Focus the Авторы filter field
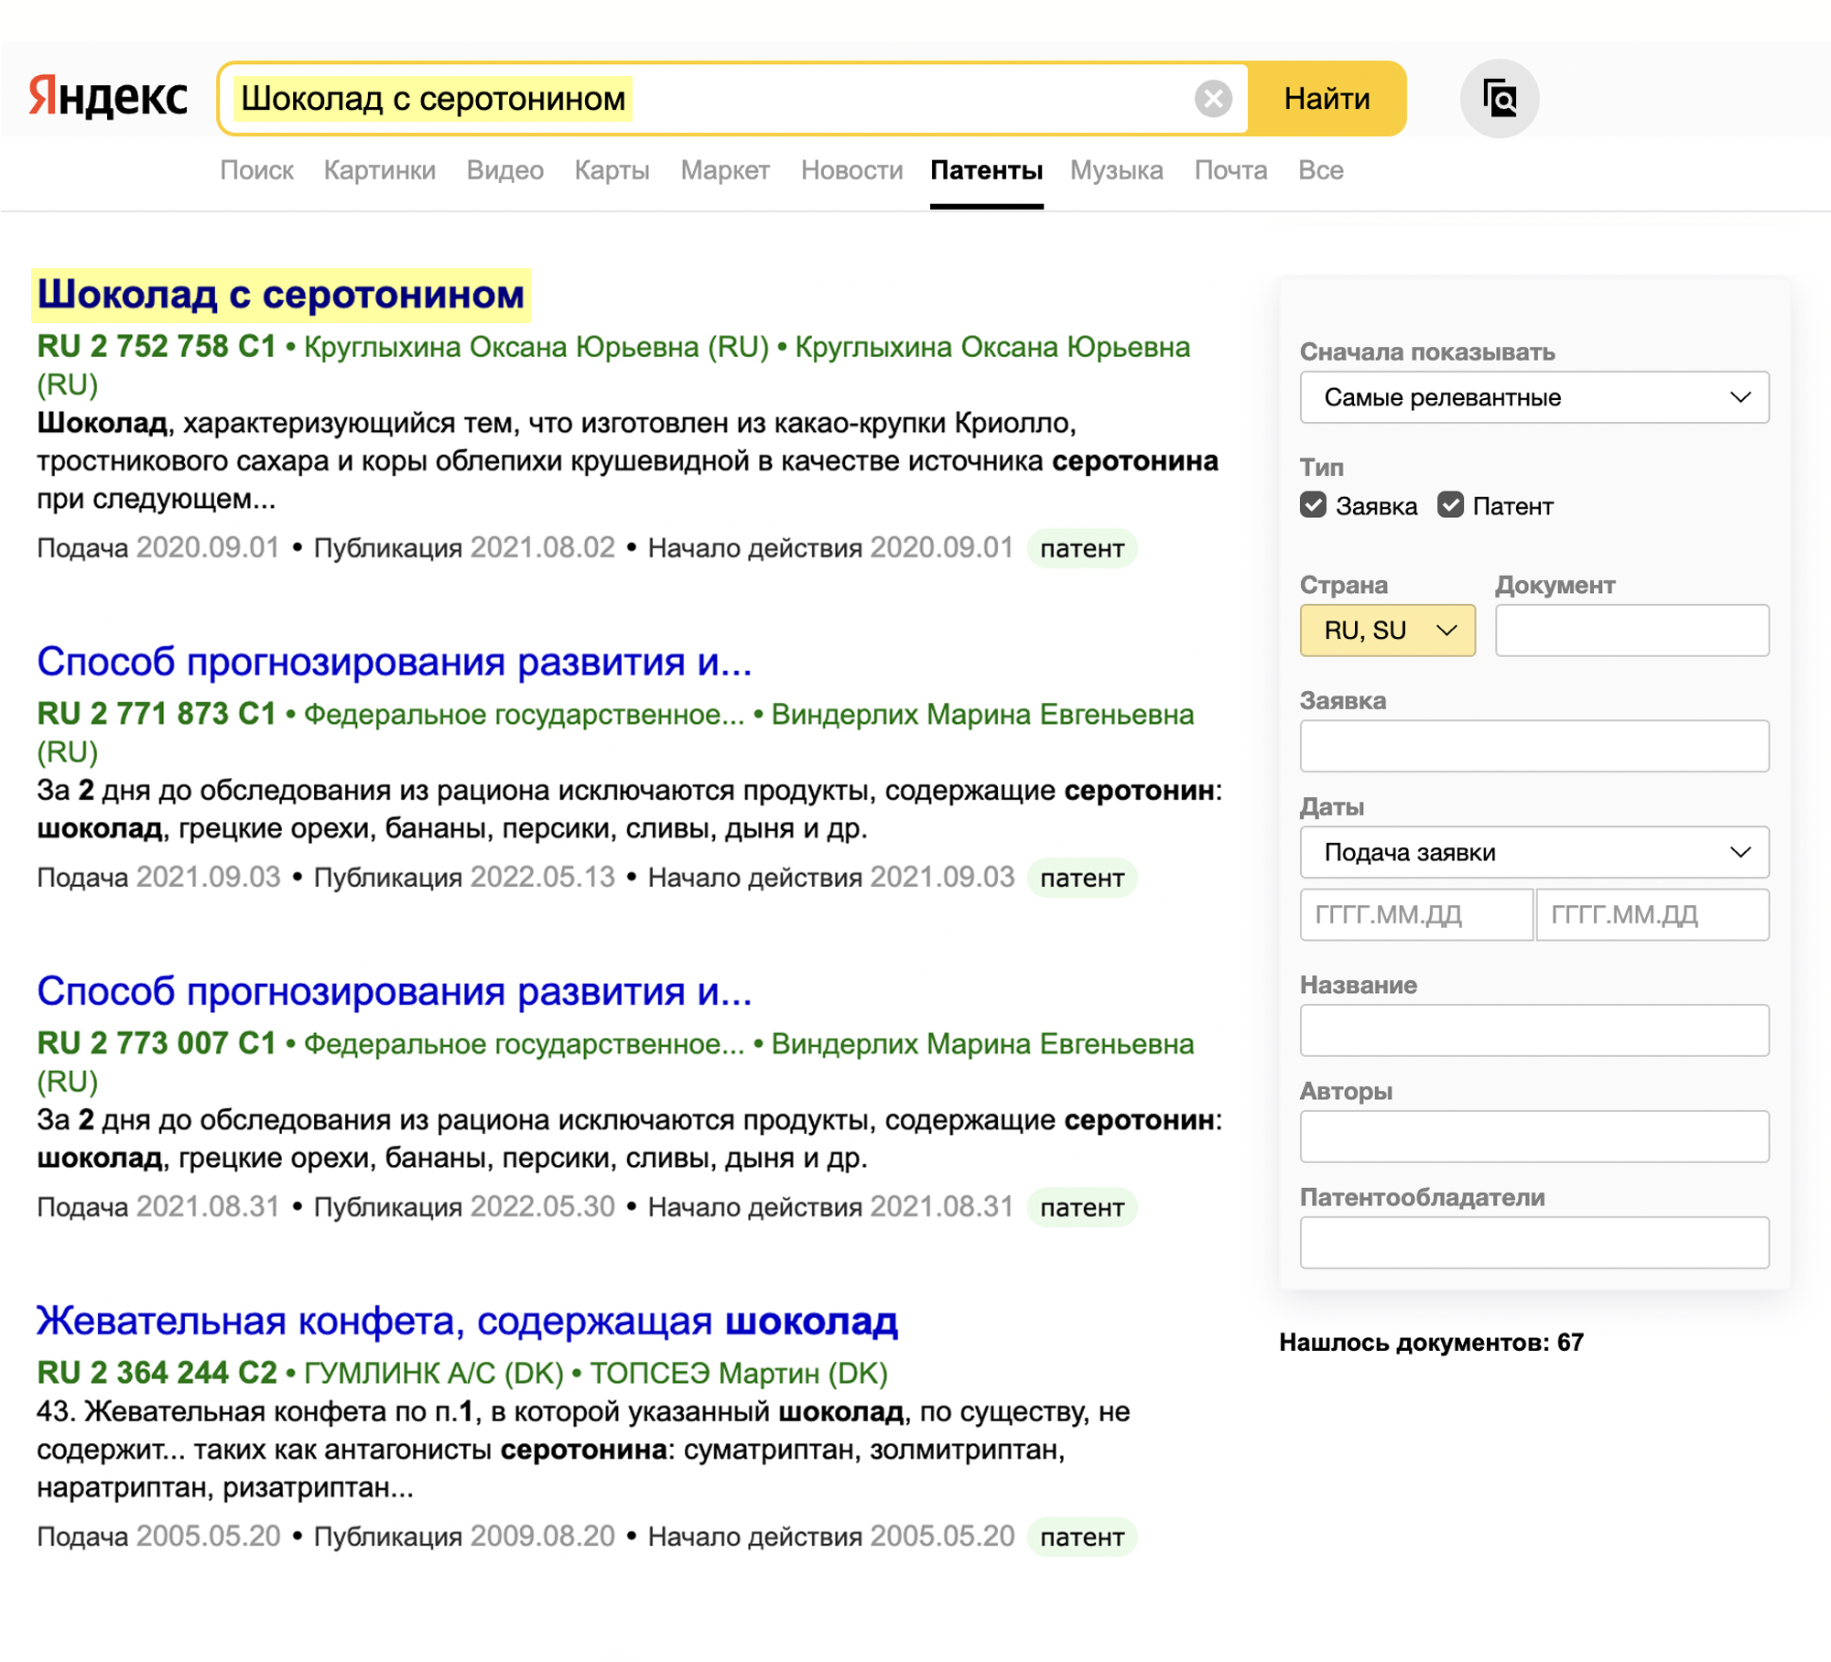Viewport: 1831px width, 1662px height. [x=1533, y=1137]
